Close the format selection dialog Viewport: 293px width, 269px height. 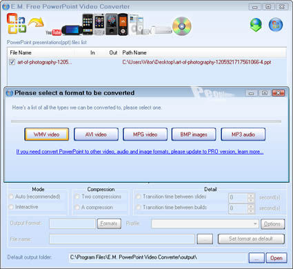pos(279,93)
